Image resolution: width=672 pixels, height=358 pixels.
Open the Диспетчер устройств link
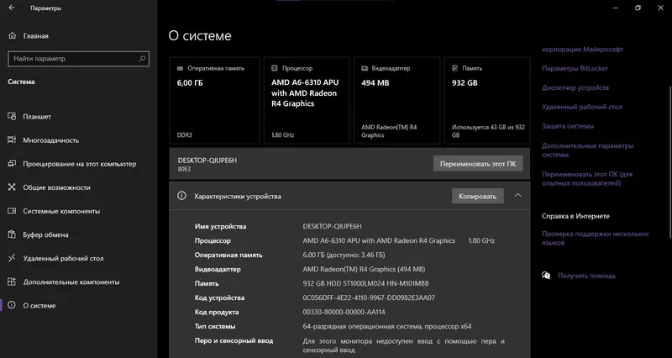tap(575, 87)
